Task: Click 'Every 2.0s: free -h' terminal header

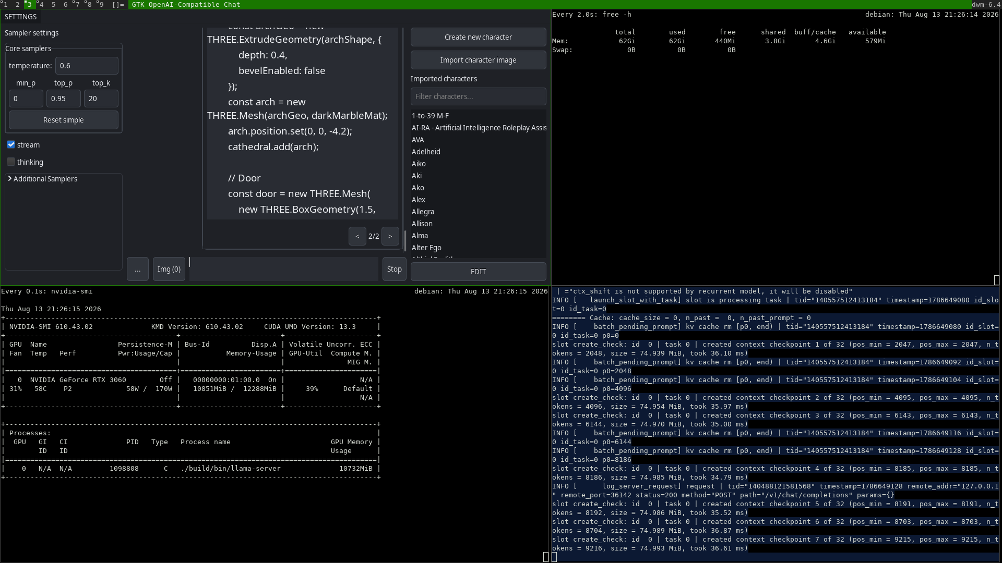Action: (591, 15)
